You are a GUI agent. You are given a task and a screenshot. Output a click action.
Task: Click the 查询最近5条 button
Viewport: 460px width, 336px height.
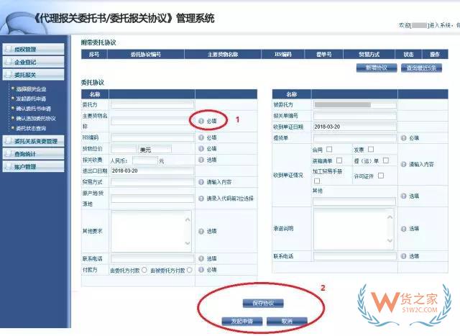(x=422, y=68)
